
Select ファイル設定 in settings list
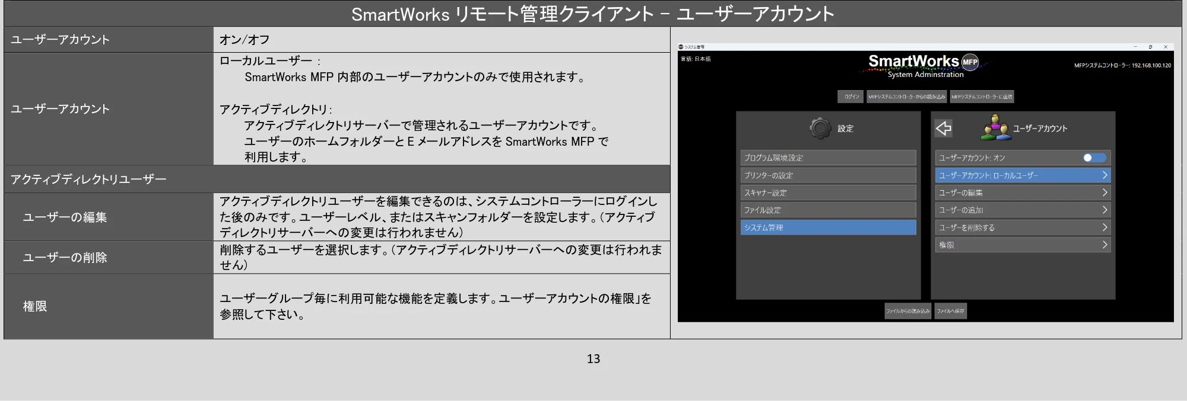pyautogui.click(x=828, y=210)
